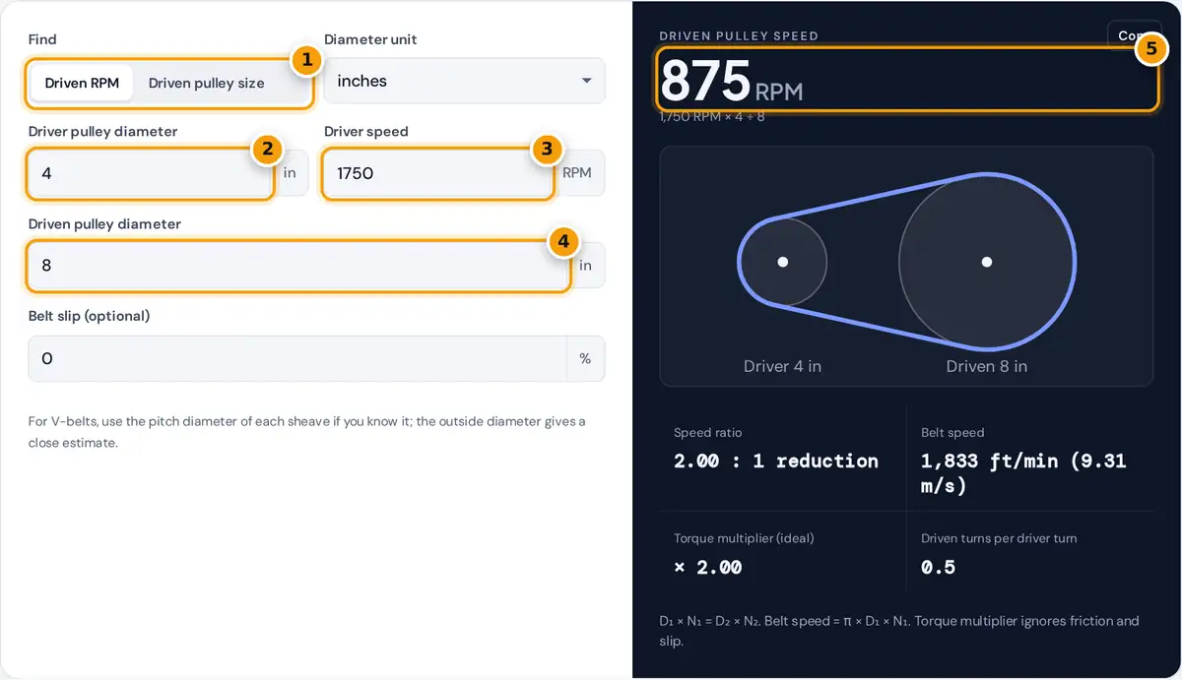This screenshot has width=1182, height=680.
Task: Click the Belt speed label
Action: pyautogui.click(x=952, y=432)
